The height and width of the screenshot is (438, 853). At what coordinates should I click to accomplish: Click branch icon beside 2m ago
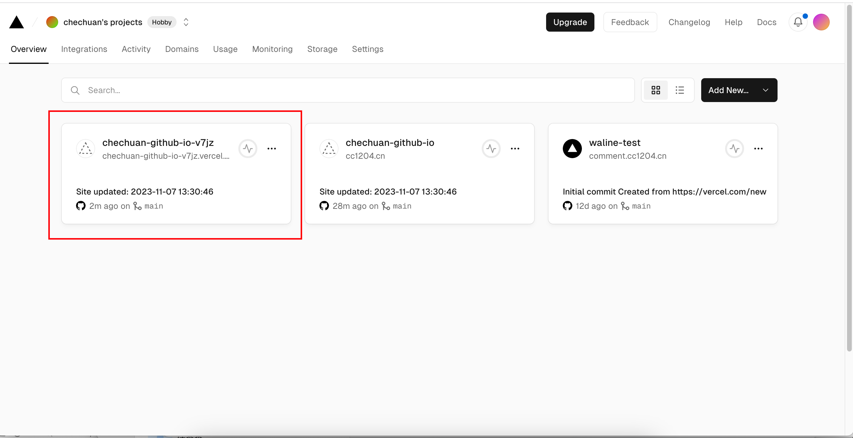pos(137,206)
